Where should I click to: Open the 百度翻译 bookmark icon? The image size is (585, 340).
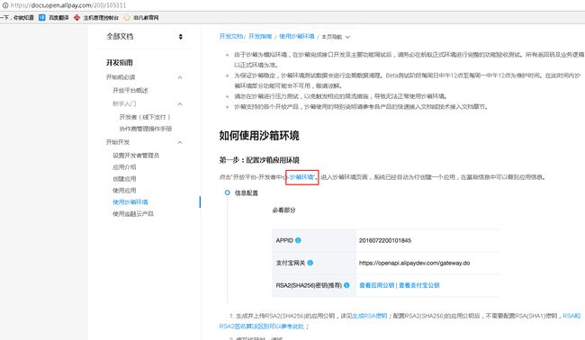42,17
